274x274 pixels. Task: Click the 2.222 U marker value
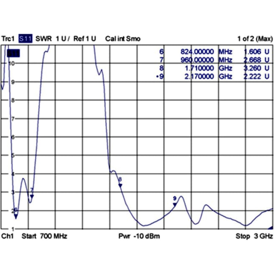point(256,76)
